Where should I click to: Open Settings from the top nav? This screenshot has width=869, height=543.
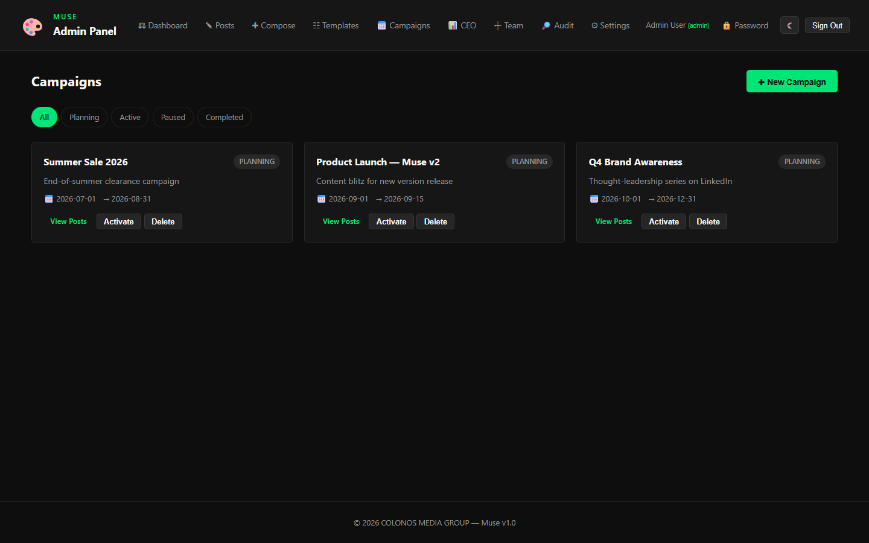coord(610,25)
